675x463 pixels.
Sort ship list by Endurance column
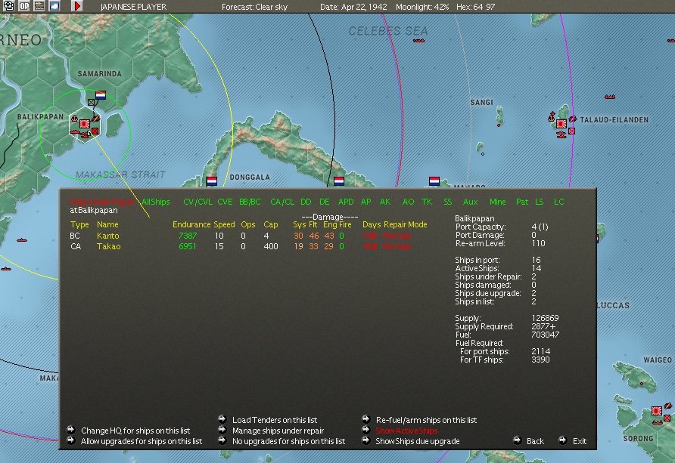[x=191, y=224]
